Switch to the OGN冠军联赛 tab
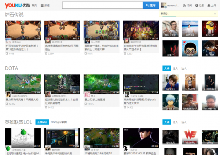 coord(59,122)
